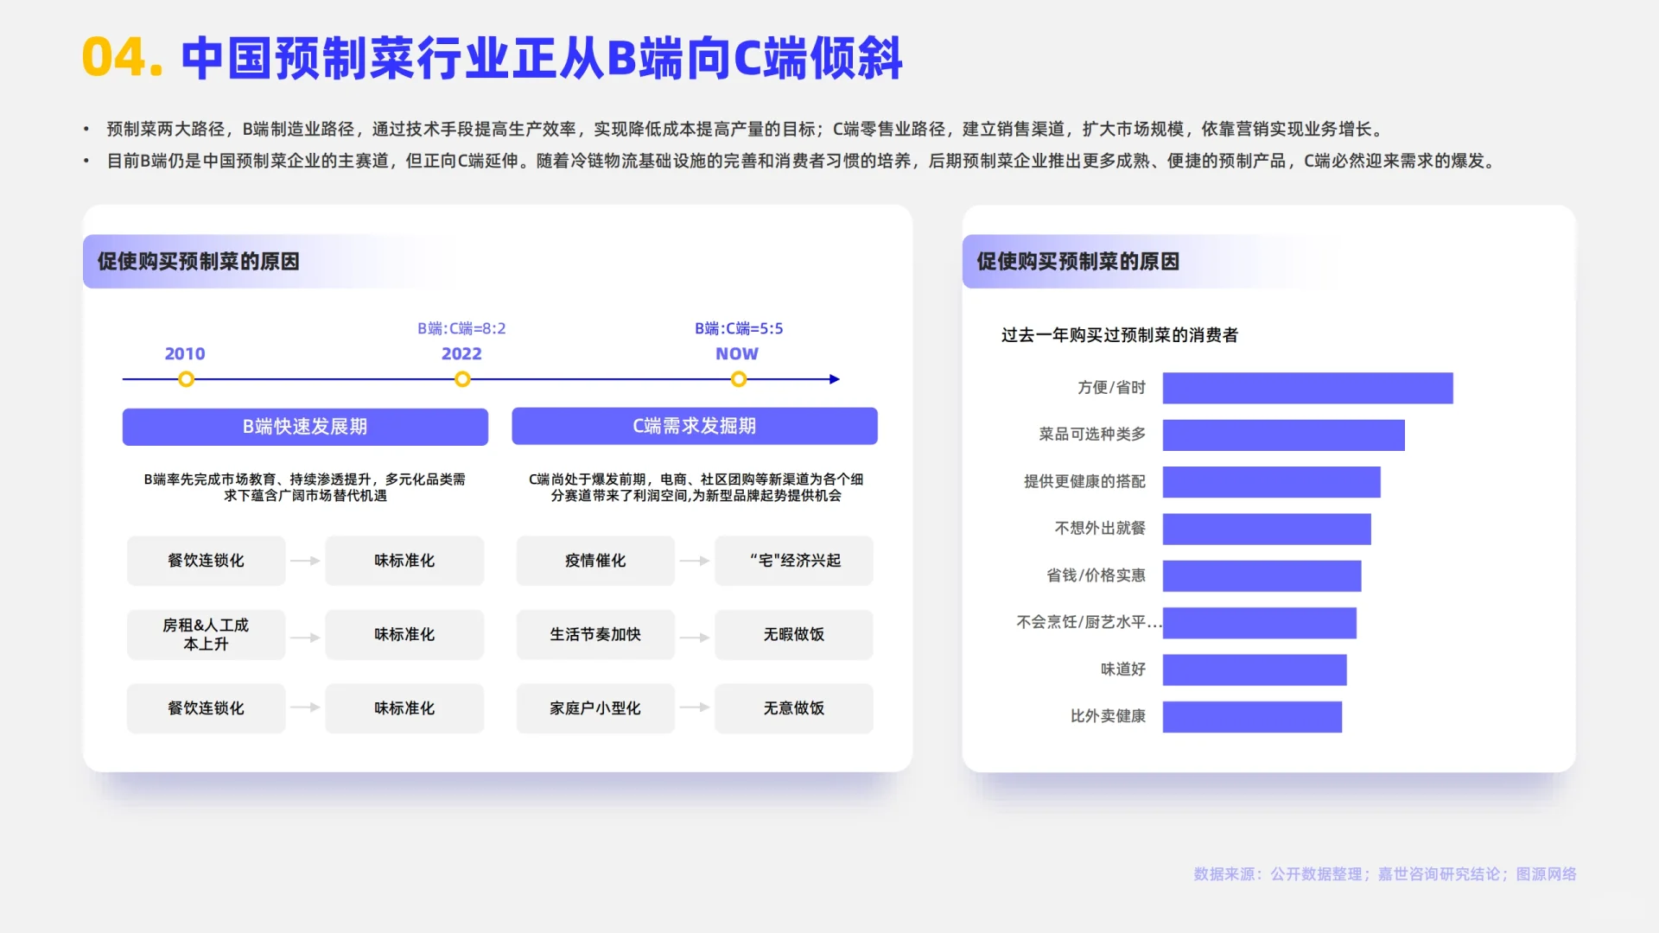Click the timeline arrowhead at right end
The height and width of the screenshot is (933, 1659).
834,379
